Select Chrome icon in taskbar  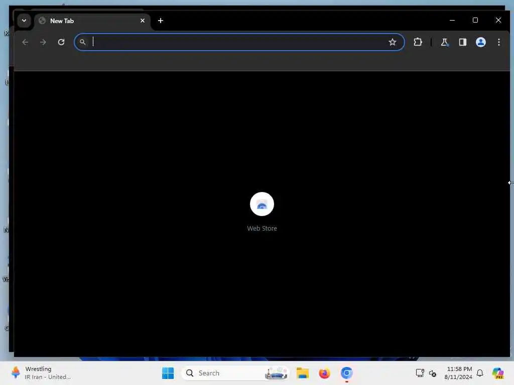point(346,373)
